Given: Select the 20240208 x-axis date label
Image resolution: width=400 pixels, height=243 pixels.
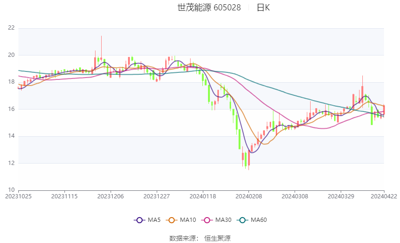Looking at the screenshot, I should 249,196.
